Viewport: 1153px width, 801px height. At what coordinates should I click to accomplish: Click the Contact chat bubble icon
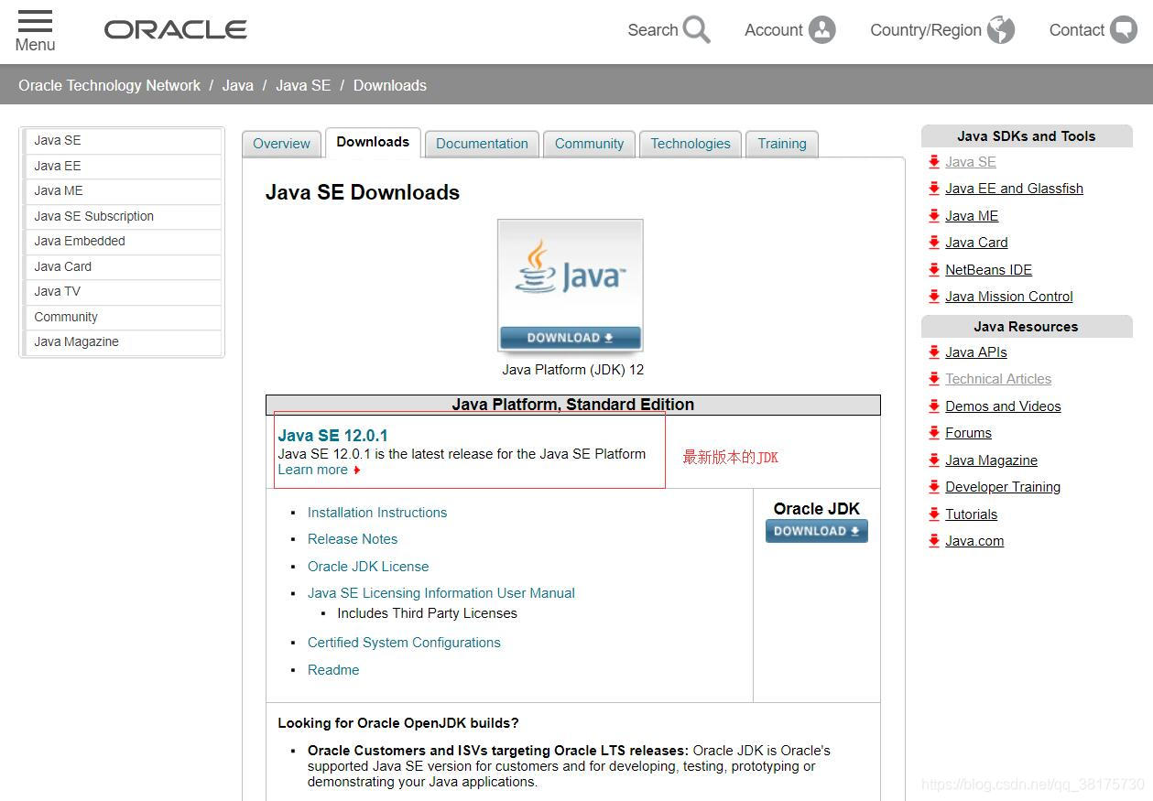tap(1124, 30)
